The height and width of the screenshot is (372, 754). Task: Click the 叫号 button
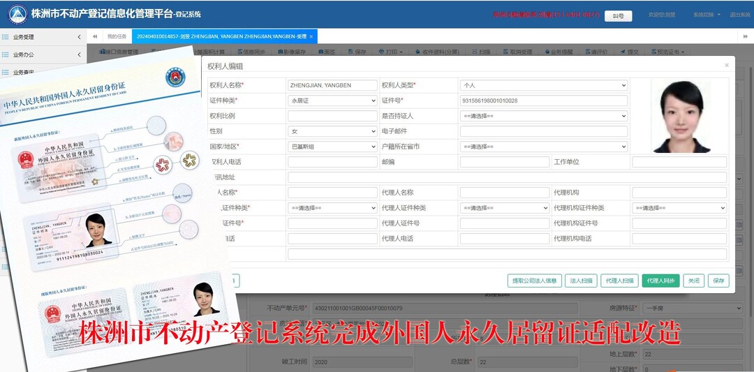tap(618, 16)
